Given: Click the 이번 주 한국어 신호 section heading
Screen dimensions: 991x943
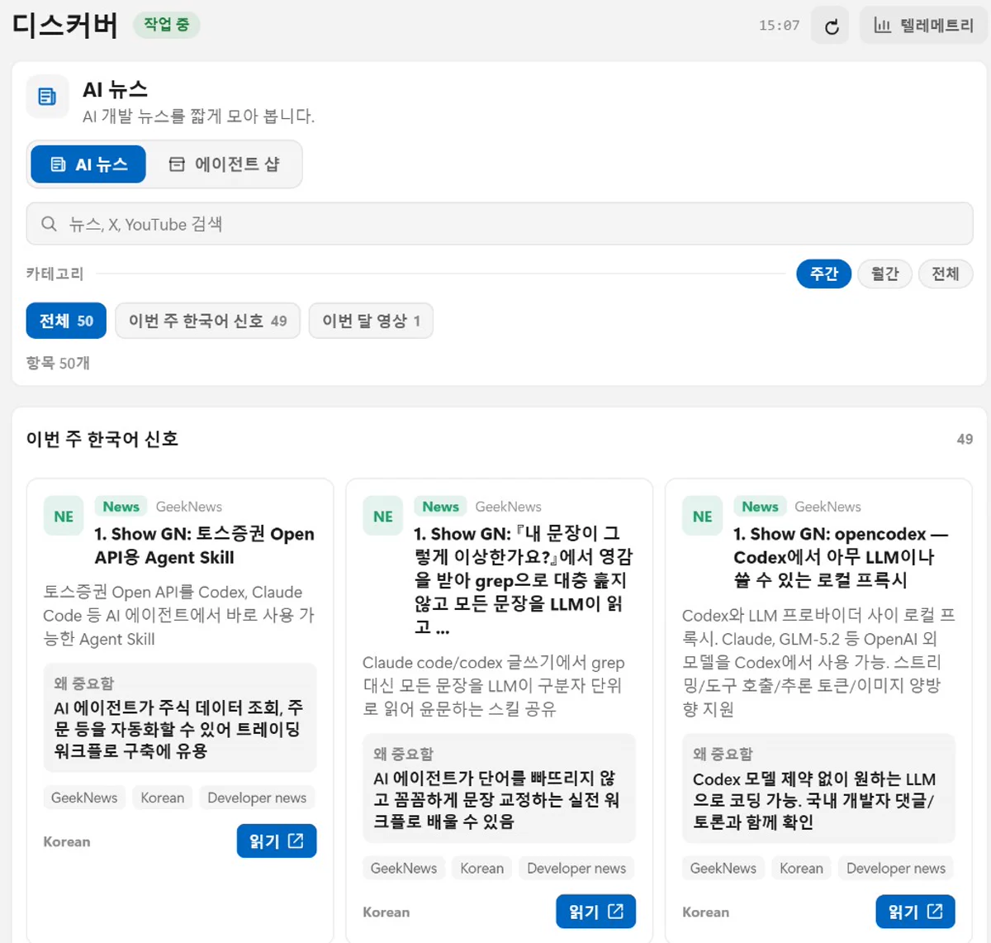Looking at the screenshot, I should [x=102, y=439].
